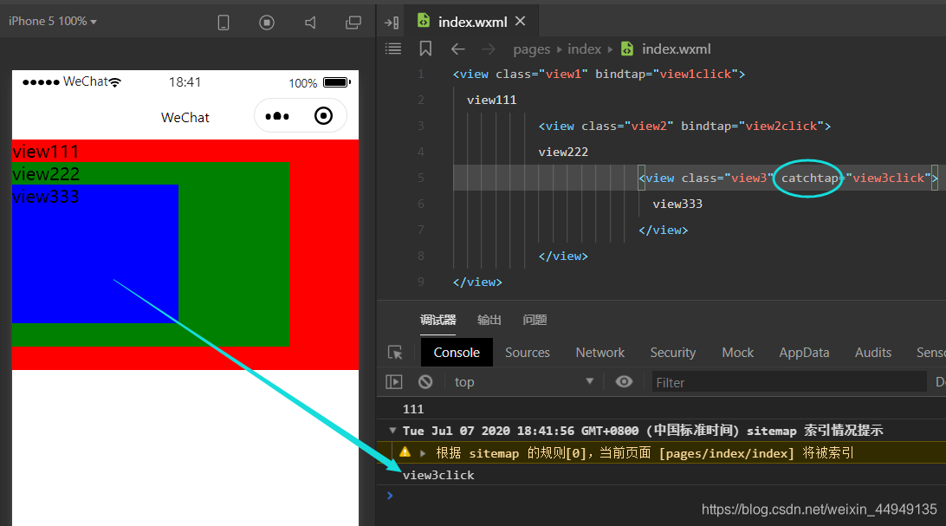The height and width of the screenshot is (526, 946).
Task: Open the Network devtools tab
Action: click(599, 353)
